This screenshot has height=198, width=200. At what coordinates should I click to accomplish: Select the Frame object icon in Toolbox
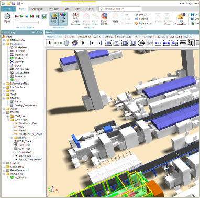tap(75, 43)
